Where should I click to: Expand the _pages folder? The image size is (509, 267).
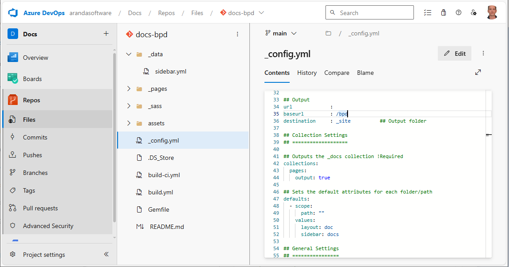[129, 89]
